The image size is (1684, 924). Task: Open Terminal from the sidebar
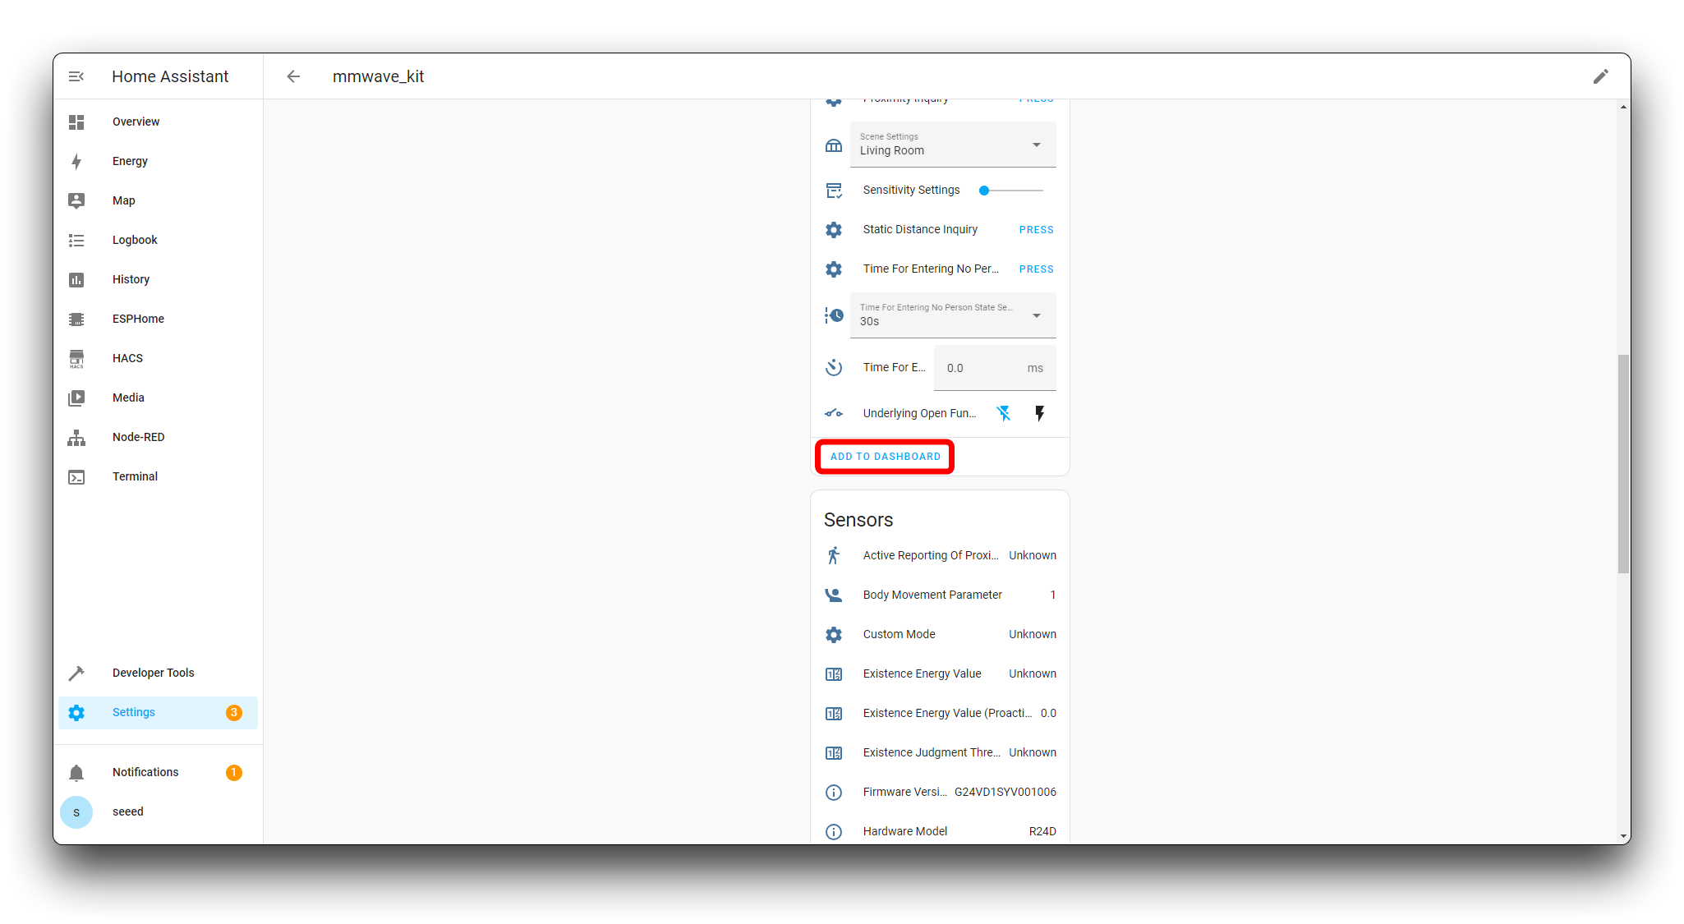click(x=135, y=476)
